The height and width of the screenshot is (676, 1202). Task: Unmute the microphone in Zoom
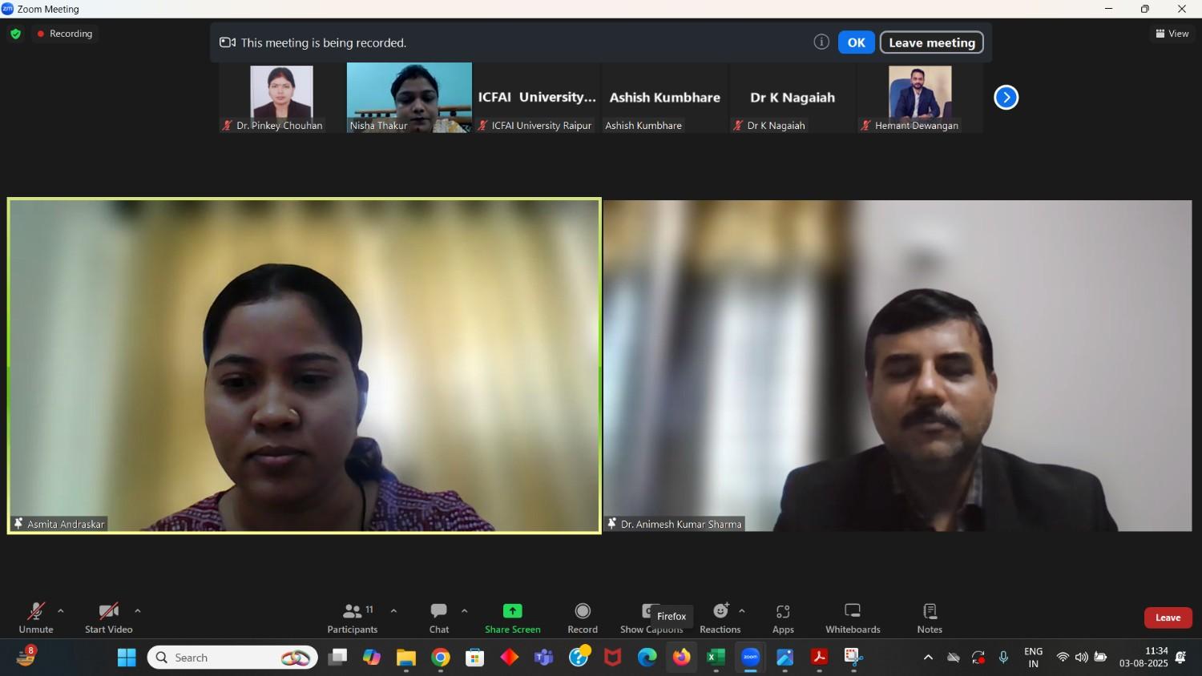[36, 618]
